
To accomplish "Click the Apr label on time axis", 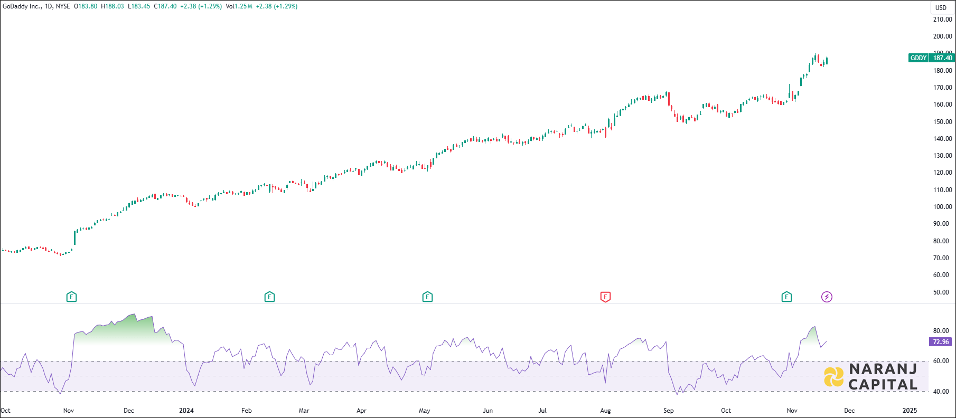I will (x=361, y=411).
